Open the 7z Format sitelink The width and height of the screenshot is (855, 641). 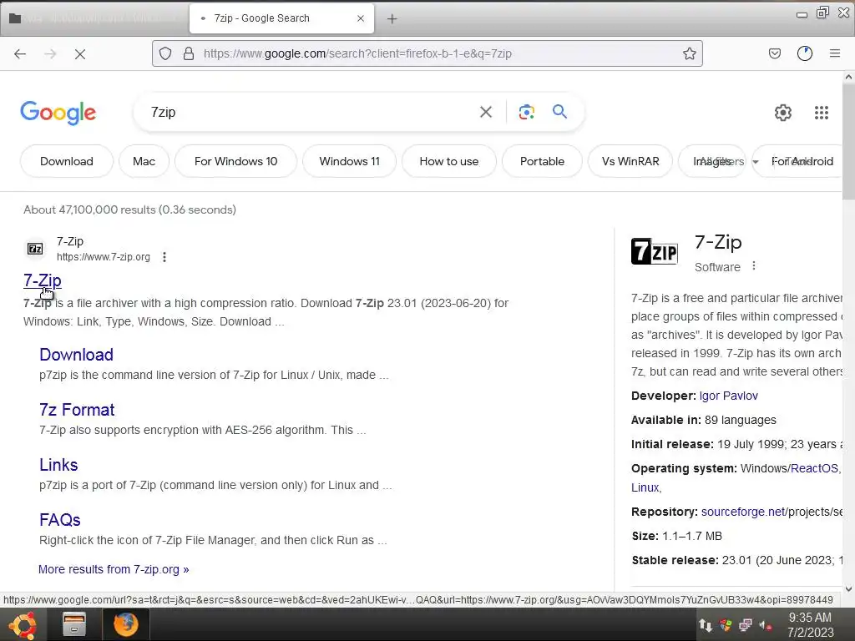click(x=77, y=410)
